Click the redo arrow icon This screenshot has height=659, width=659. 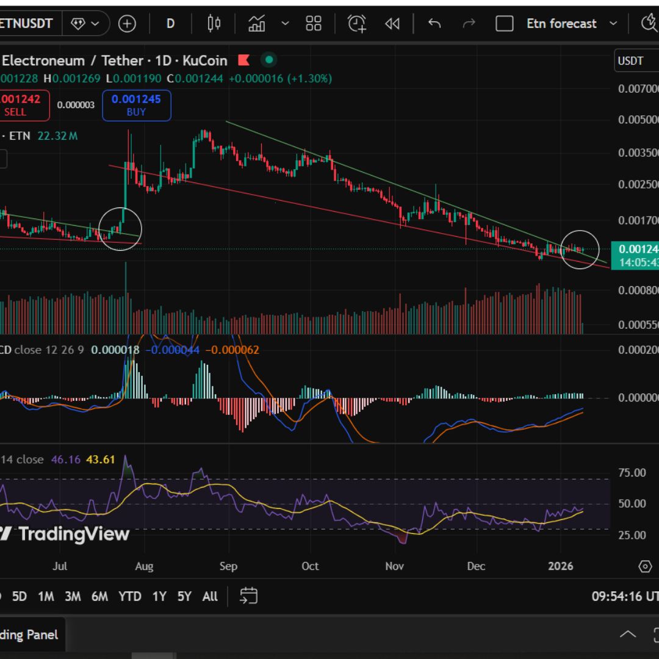[x=469, y=24]
